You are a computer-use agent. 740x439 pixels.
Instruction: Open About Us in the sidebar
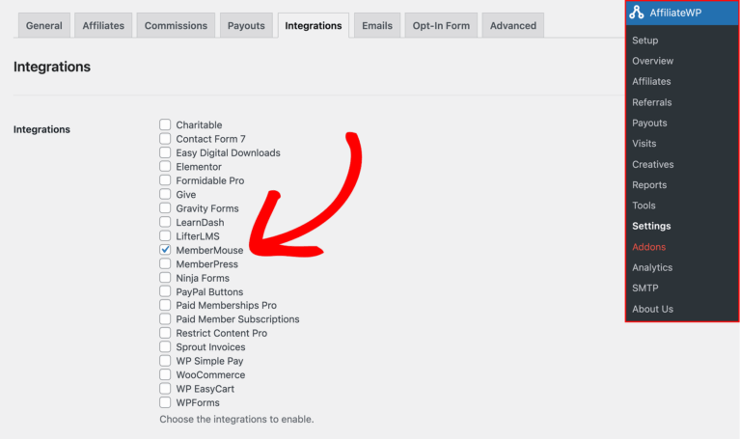[653, 309]
